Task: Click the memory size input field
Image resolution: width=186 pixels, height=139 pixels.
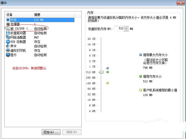Action: (119, 29)
